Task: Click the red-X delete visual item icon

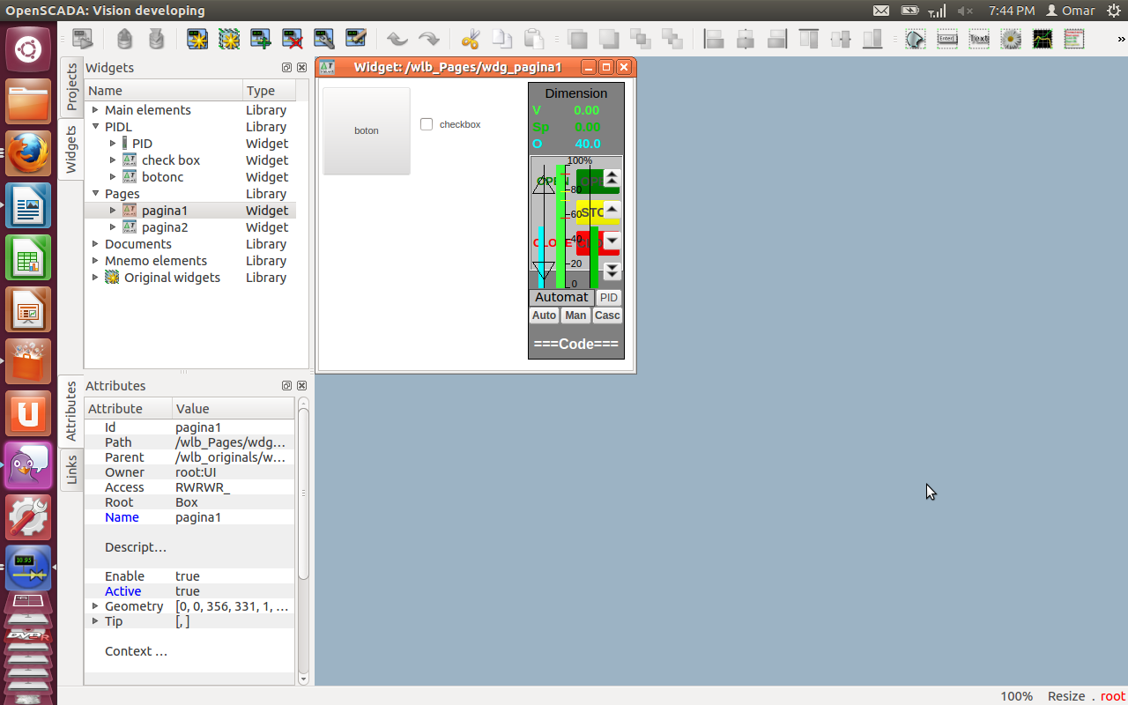Action: pyautogui.click(x=292, y=39)
